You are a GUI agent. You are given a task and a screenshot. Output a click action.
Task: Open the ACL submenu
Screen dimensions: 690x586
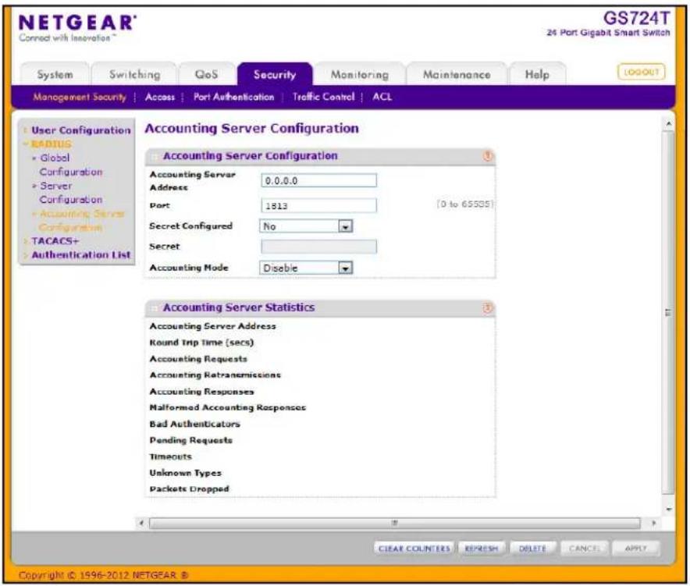coord(382,97)
